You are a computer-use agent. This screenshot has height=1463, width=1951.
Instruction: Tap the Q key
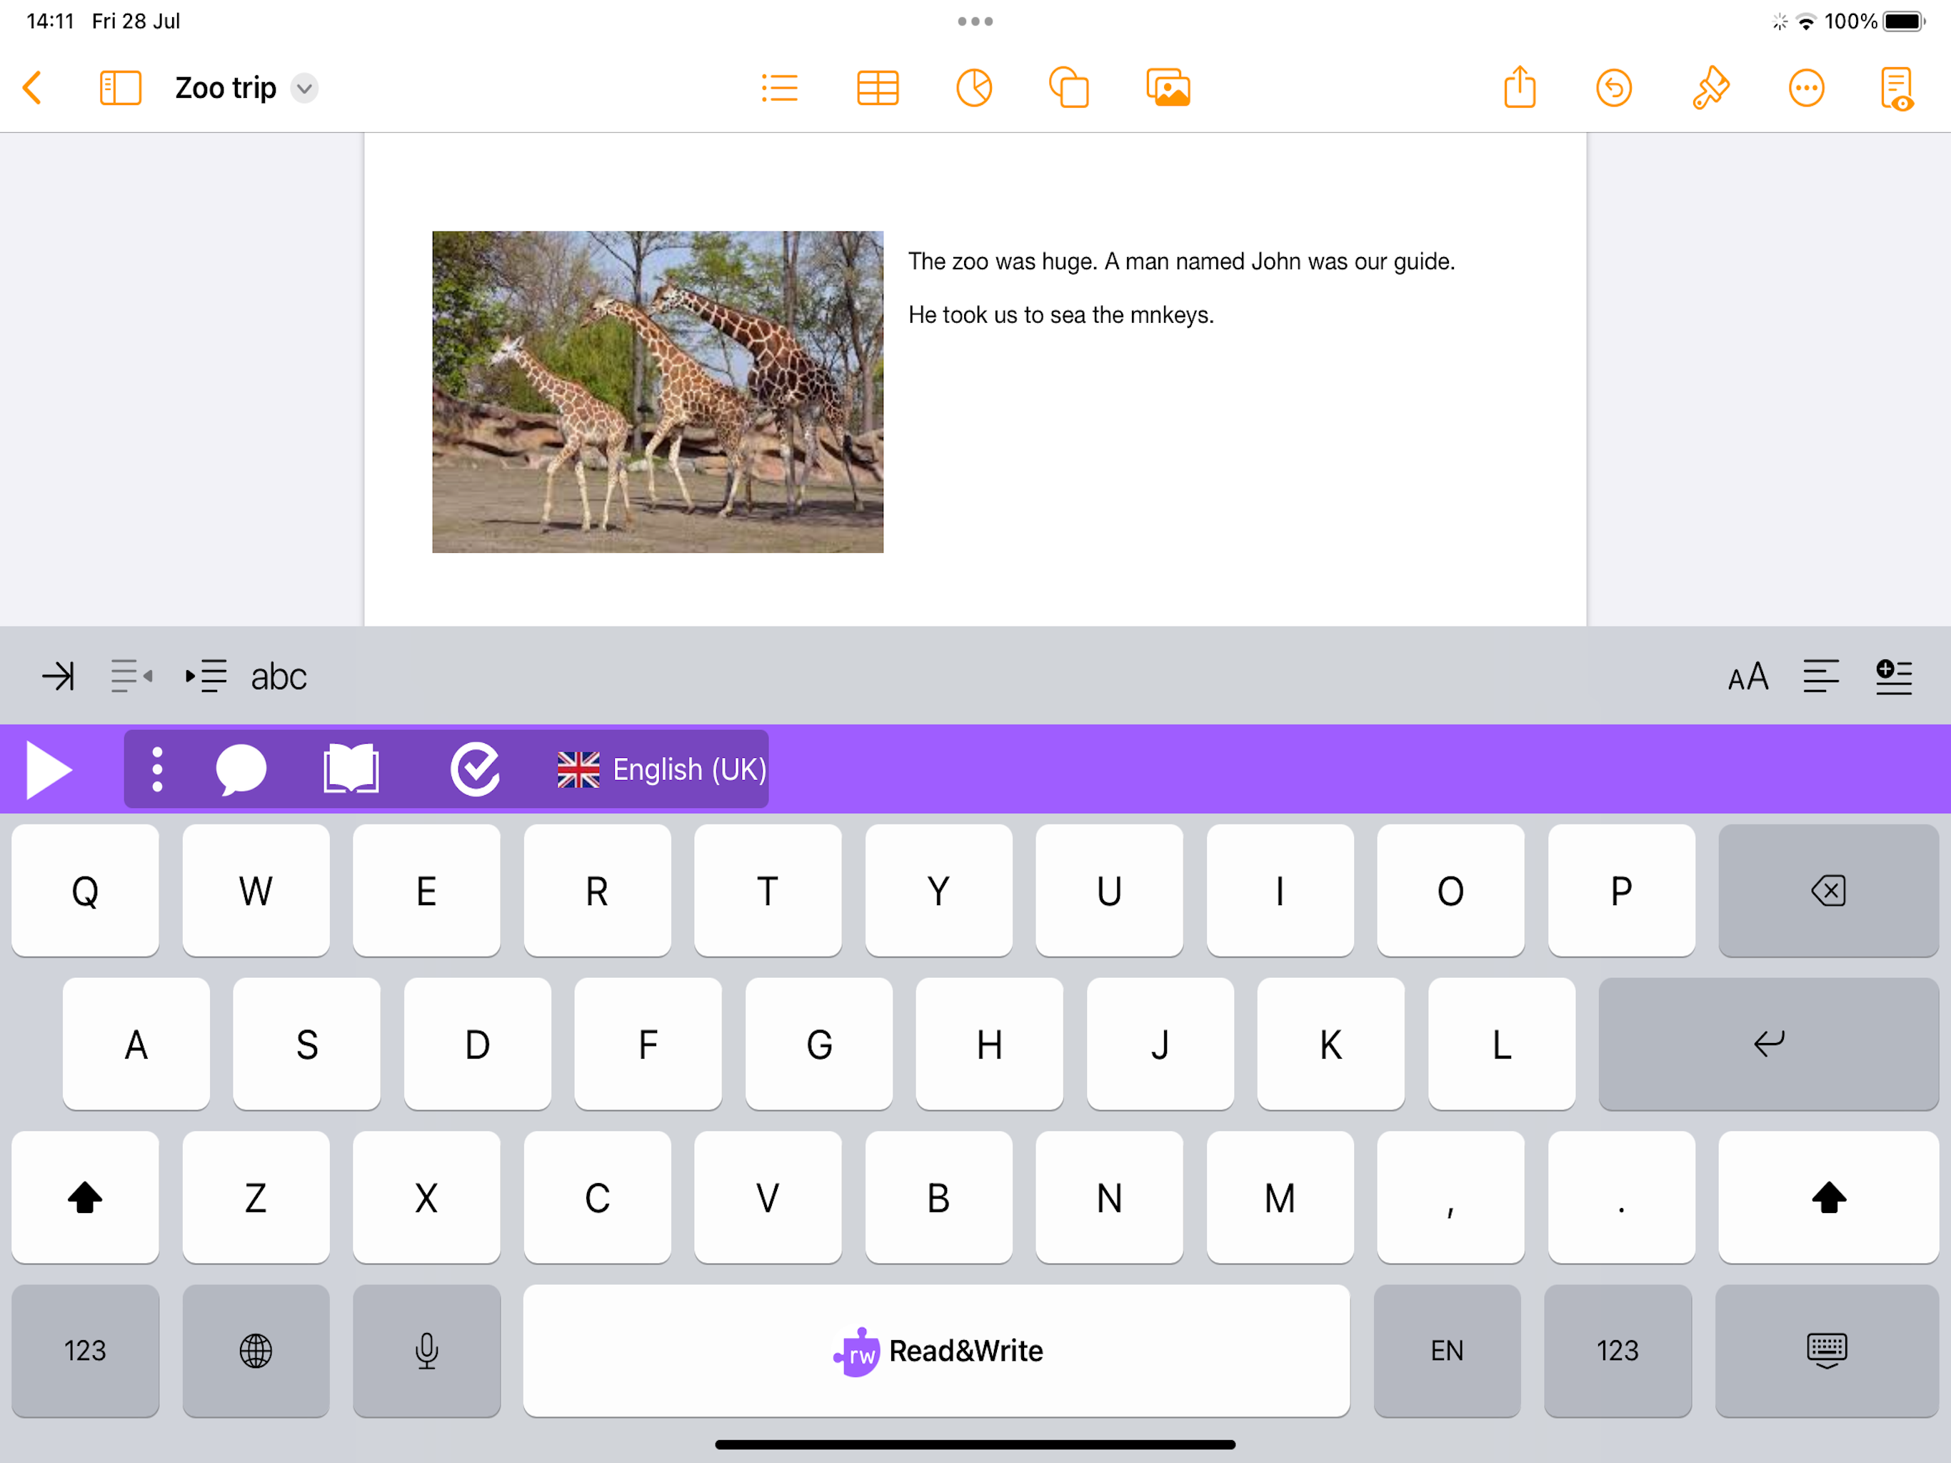[x=86, y=890]
